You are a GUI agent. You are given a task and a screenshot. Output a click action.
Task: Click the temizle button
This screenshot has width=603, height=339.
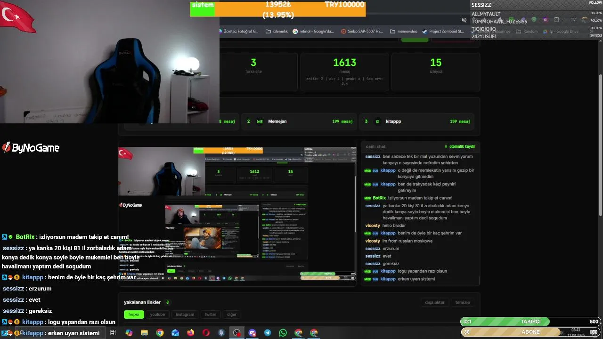[x=463, y=302]
